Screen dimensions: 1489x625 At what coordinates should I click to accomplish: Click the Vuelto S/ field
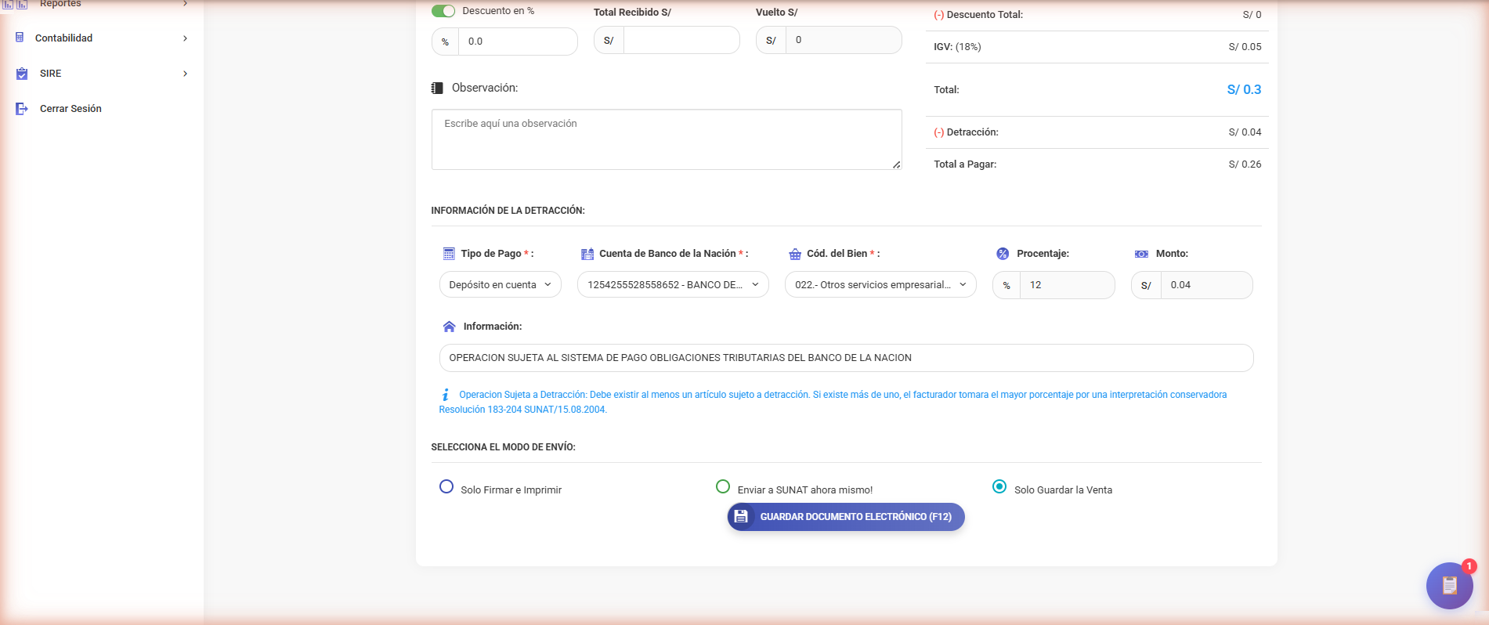[x=844, y=40]
